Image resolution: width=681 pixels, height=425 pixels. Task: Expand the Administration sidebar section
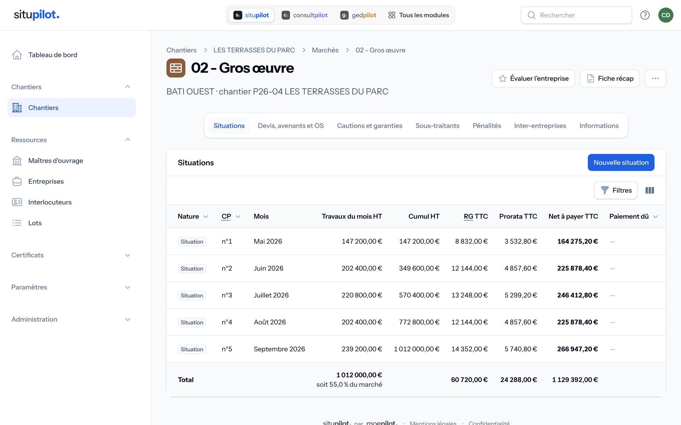click(128, 319)
